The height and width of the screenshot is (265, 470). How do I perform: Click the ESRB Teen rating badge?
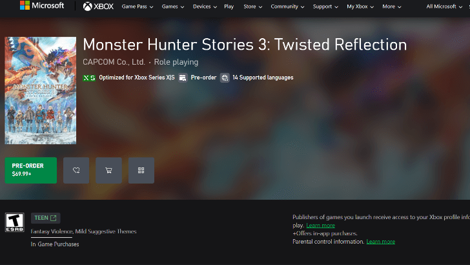tap(14, 222)
